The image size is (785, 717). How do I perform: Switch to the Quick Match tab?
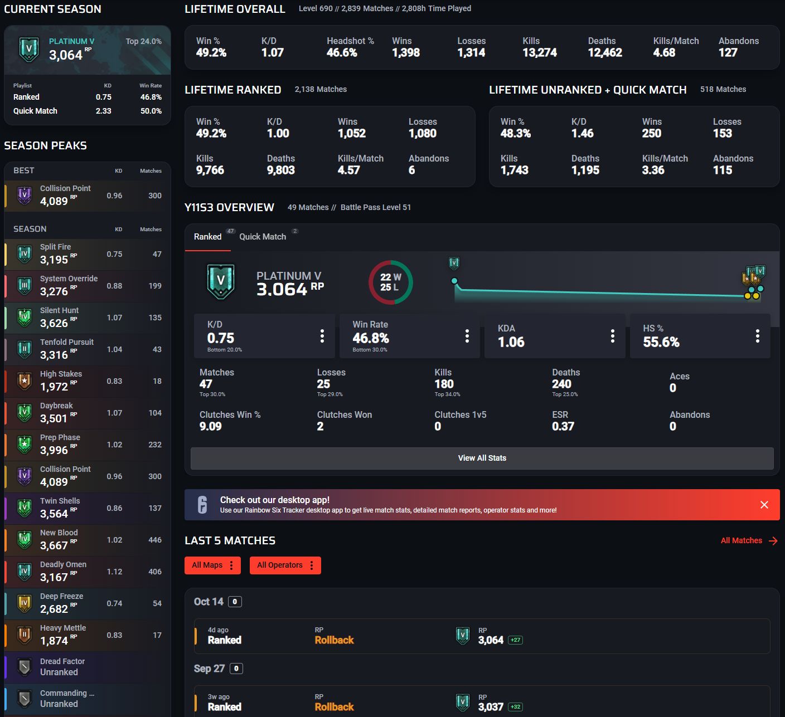click(263, 237)
